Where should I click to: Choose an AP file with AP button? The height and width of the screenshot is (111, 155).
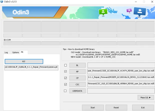point(77,72)
